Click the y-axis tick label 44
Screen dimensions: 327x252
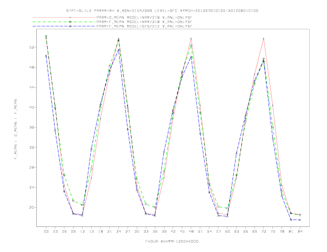31,87
